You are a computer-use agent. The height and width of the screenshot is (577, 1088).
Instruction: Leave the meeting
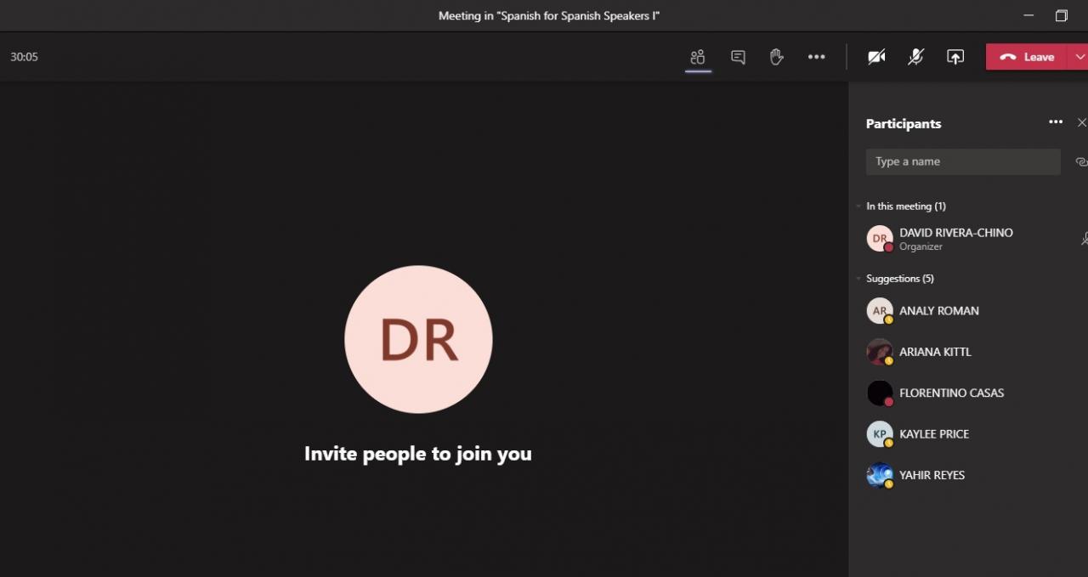[1028, 57]
